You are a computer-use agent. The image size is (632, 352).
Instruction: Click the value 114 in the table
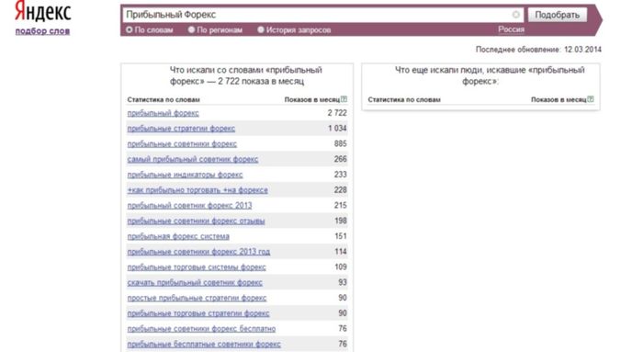point(341,251)
